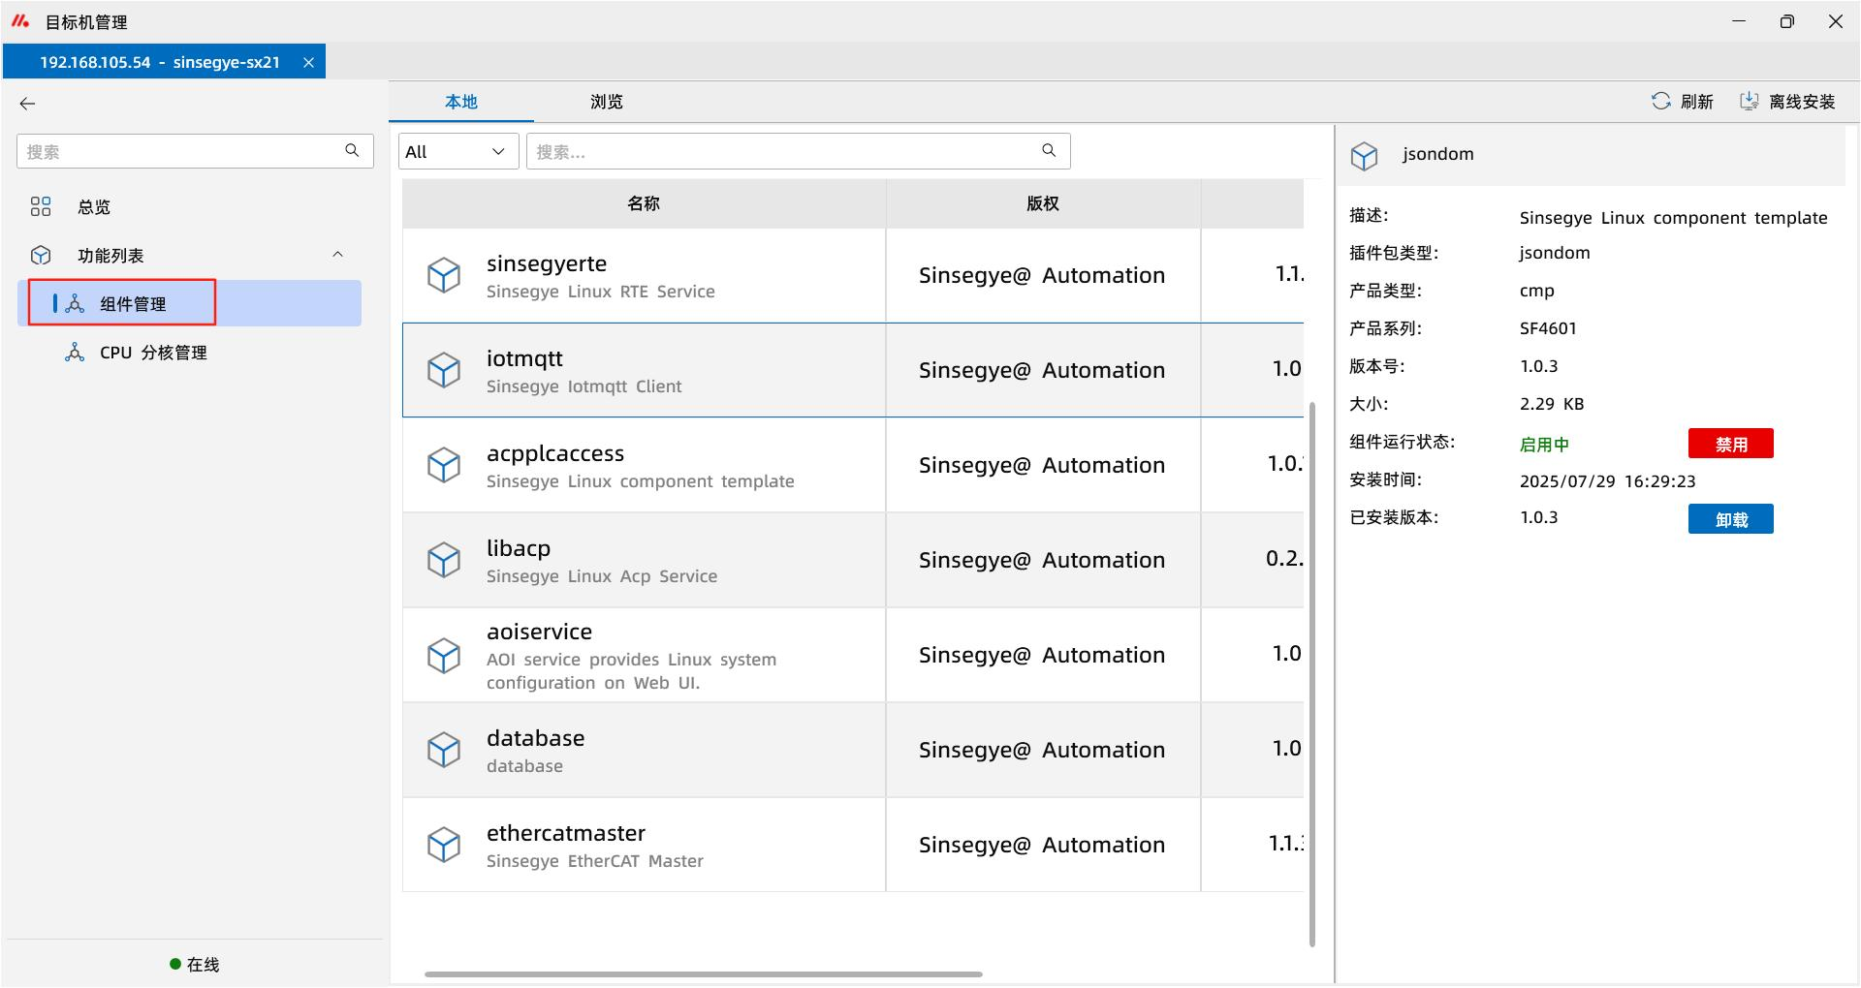The height and width of the screenshot is (988, 1861).
Task: Collapse the 功能列表 section chevron
Action: coord(337,255)
